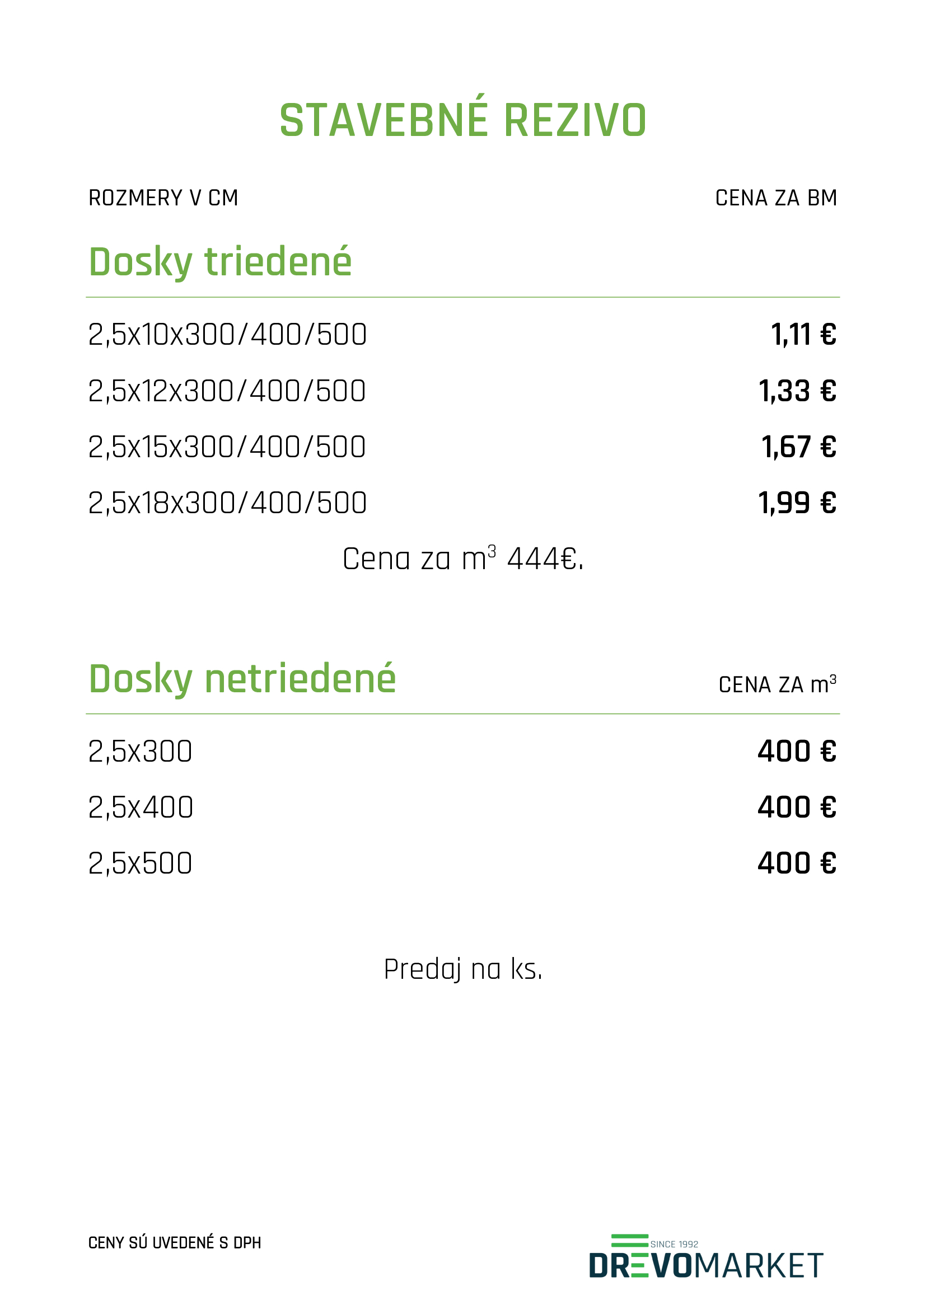The height and width of the screenshot is (1309, 926).
Task: Select the 2,5x10x300/400/500 row
Action: (x=462, y=335)
